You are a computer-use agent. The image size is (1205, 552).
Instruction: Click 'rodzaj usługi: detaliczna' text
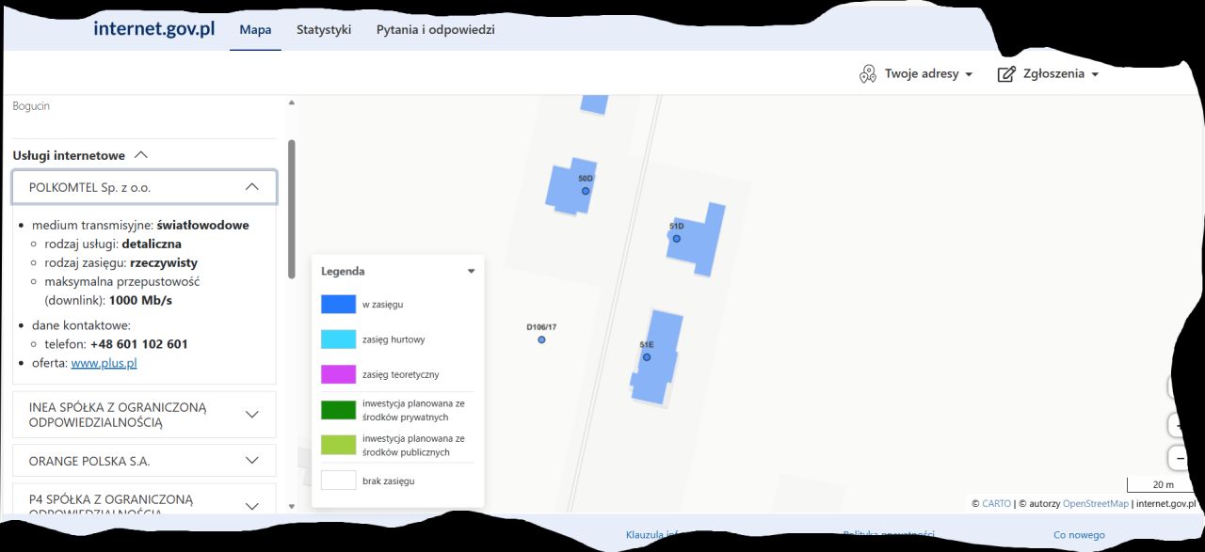click(x=113, y=244)
